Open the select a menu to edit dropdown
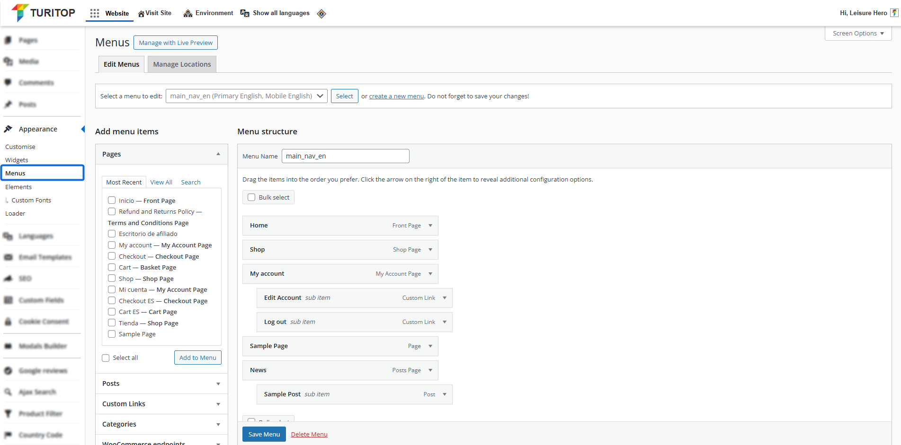 pyautogui.click(x=246, y=96)
